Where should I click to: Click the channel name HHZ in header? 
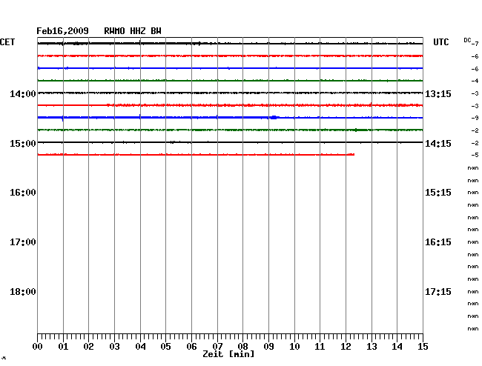(x=138, y=31)
